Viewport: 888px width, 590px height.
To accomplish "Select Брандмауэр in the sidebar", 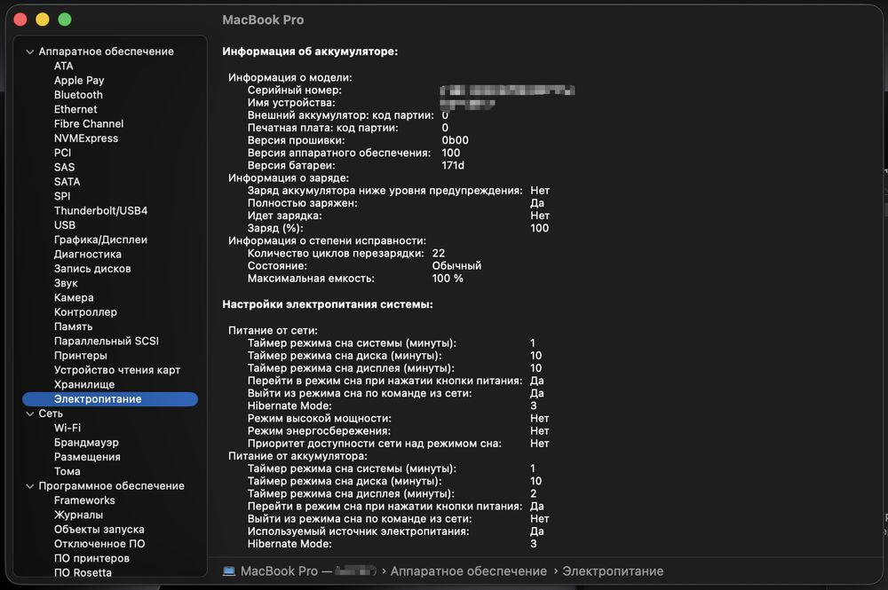I will tap(86, 443).
